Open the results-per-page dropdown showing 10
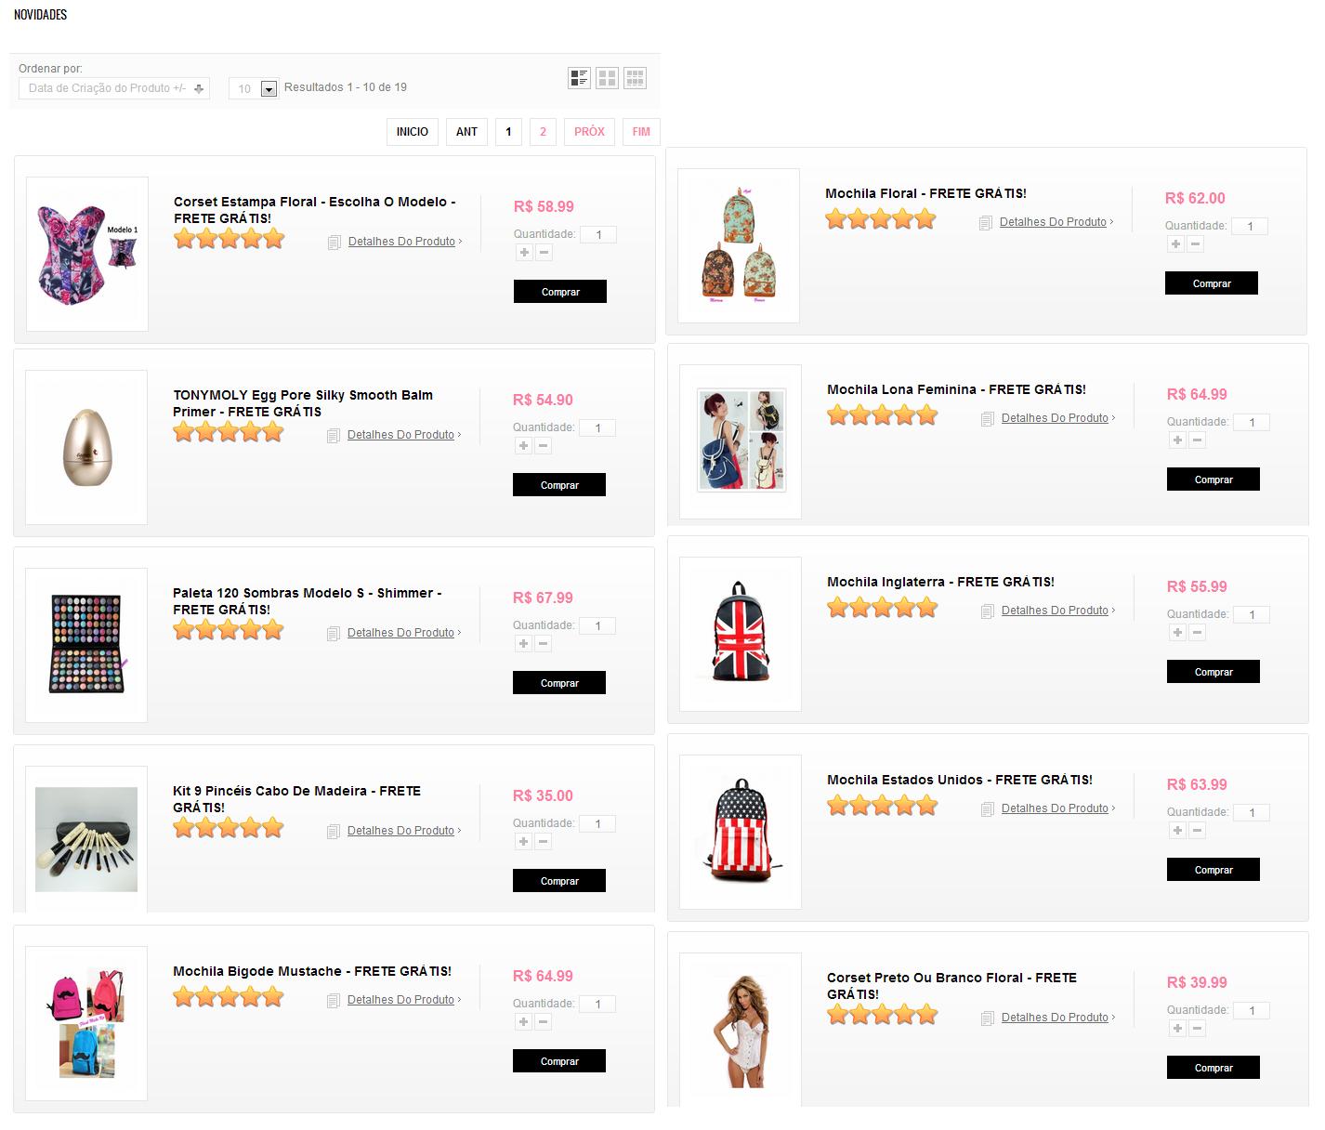Viewport: 1325px width, 1130px height. click(x=253, y=88)
